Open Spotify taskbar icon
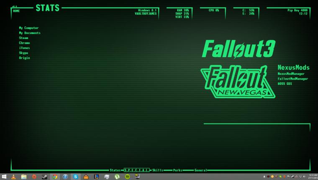This screenshot has width=318, height=180. 127,177
